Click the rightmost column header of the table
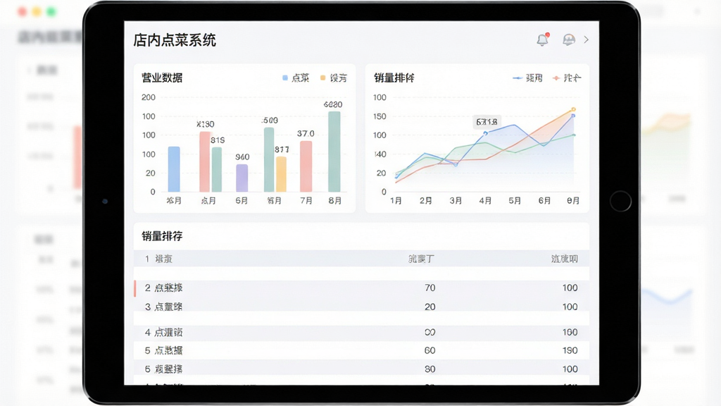This screenshot has width=721, height=406. pos(564,259)
